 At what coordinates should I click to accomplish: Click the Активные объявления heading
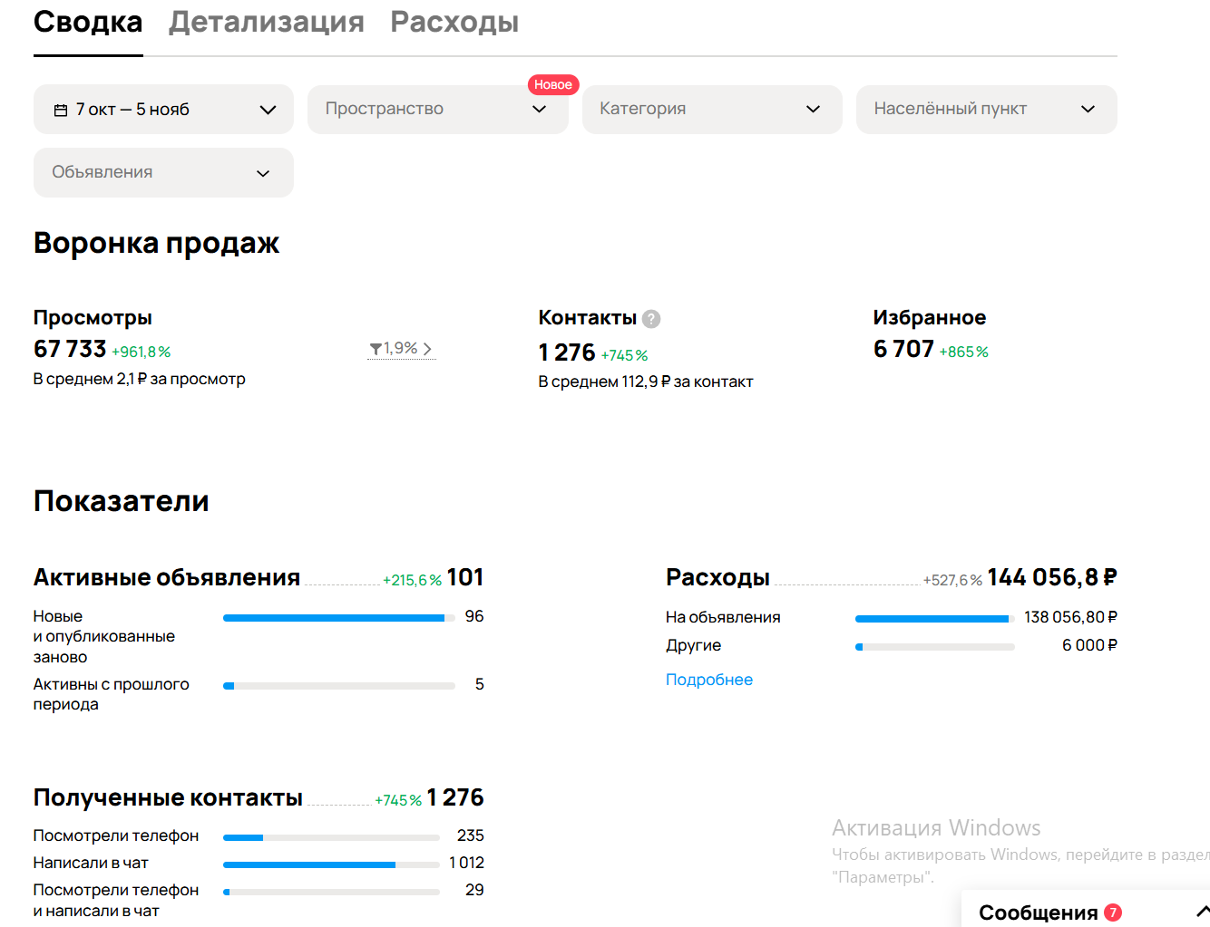(167, 578)
